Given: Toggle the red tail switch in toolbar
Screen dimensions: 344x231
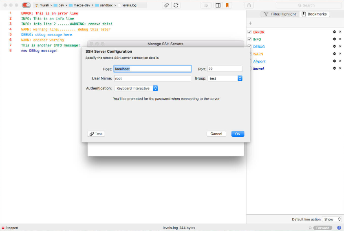Looking at the screenshot, I should pyautogui.click(x=26, y=5).
